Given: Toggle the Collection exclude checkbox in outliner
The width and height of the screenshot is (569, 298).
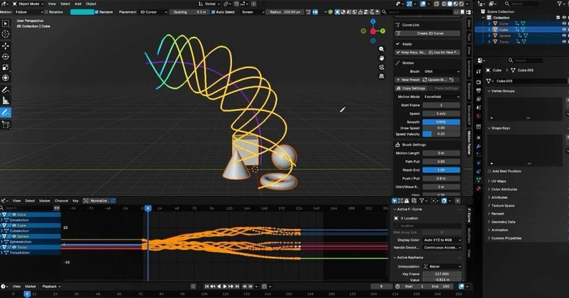Looking at the screenshot, I should click(x=558, y=18).
